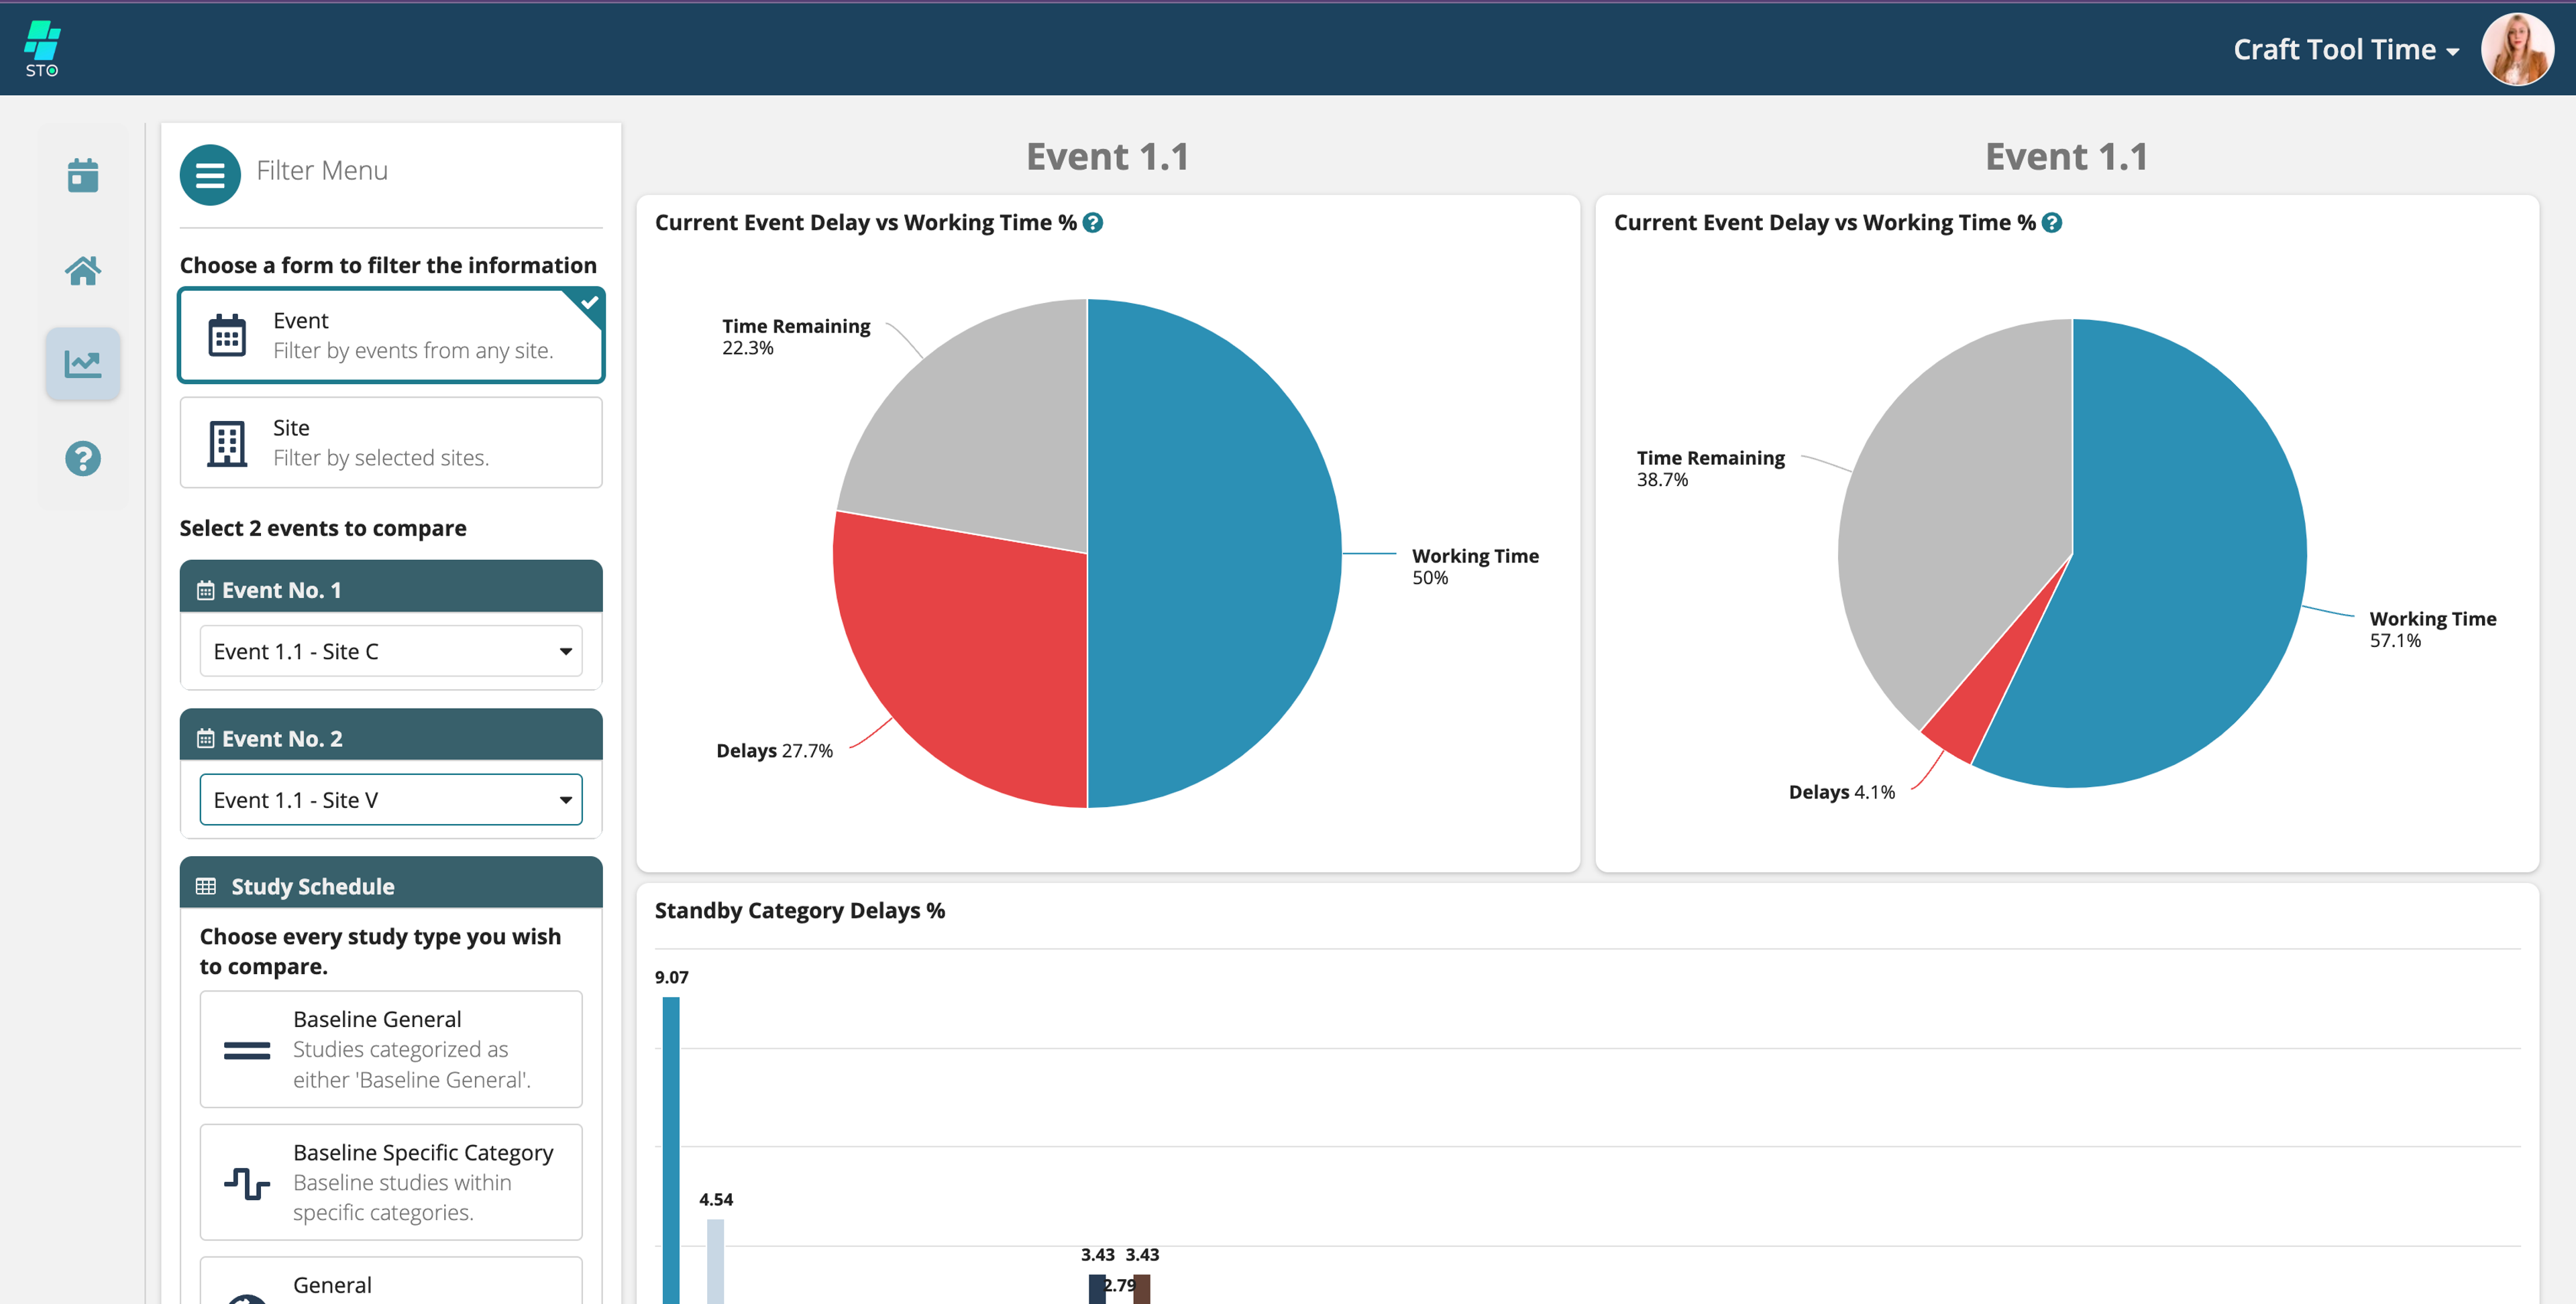Click the 'Standby Category Delays %' title

click(x=800, y=910)
